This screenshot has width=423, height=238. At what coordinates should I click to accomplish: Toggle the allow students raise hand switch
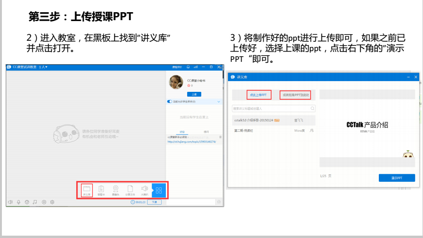[169, 102]
